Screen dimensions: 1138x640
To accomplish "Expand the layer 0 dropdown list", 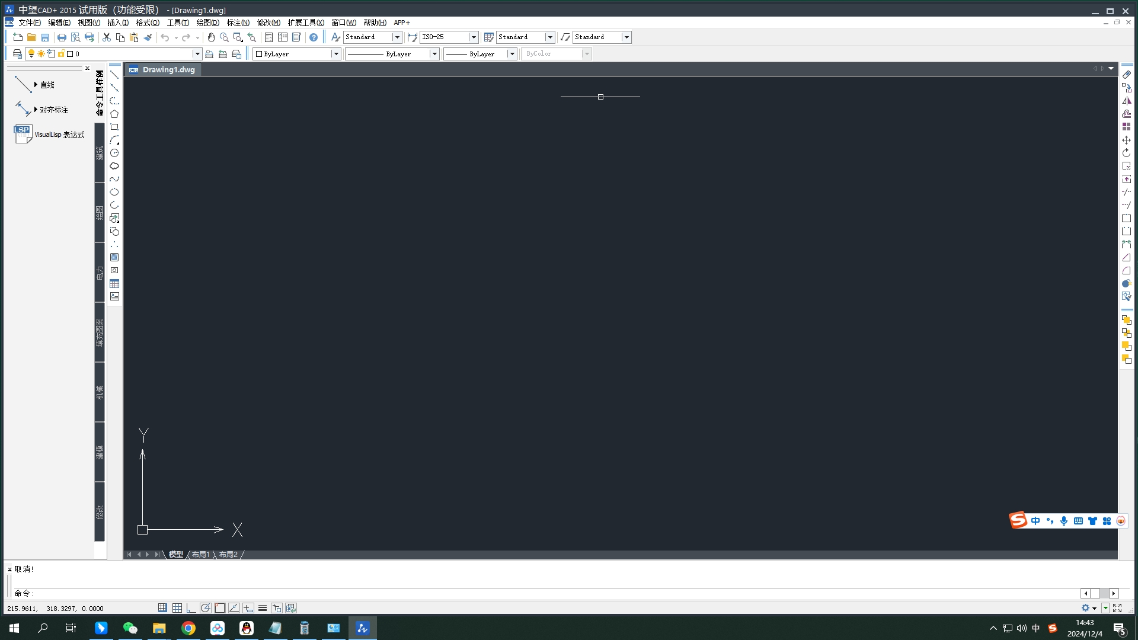I will tap(197, 54).
